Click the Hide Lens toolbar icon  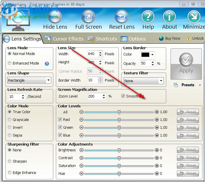click(x=55, y=16)
